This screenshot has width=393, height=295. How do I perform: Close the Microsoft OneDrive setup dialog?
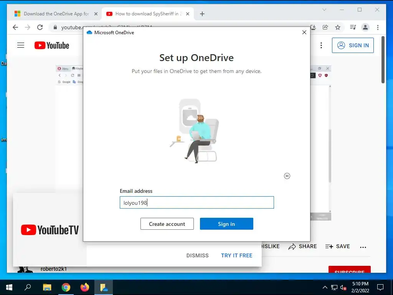pos(304,32)
